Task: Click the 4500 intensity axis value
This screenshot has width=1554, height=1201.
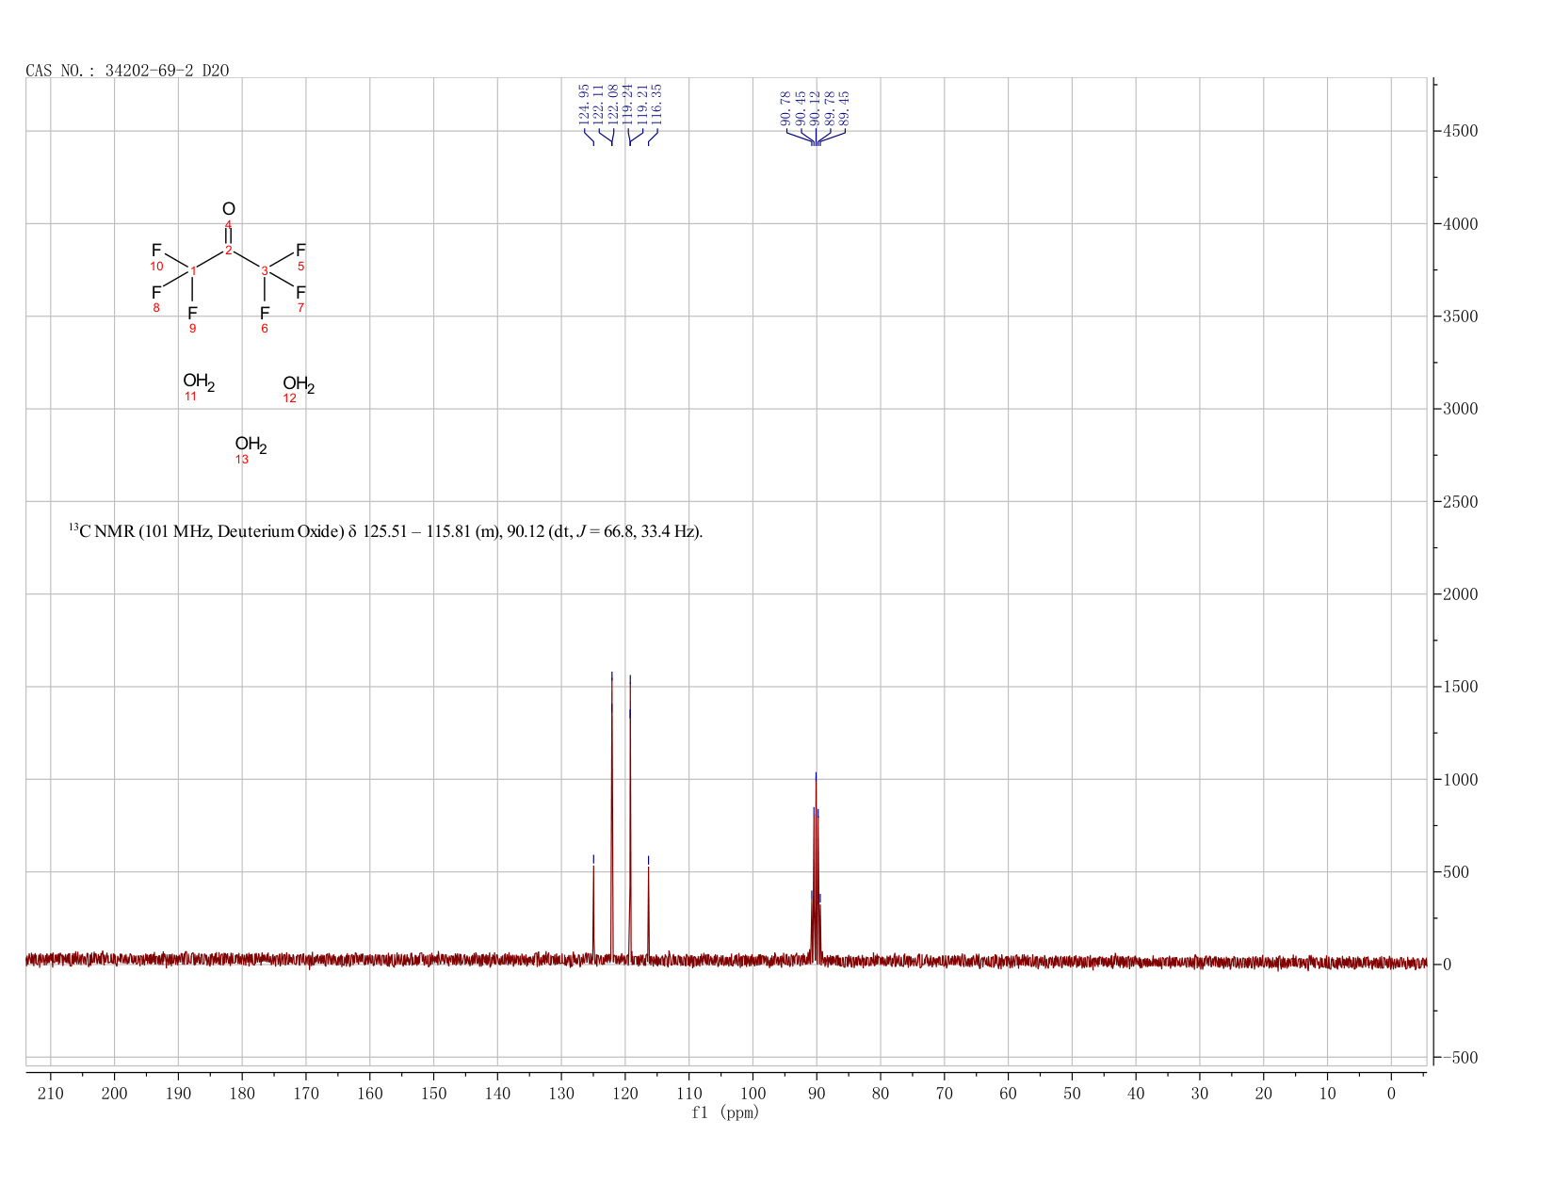Action: (x=1460, y=131)
